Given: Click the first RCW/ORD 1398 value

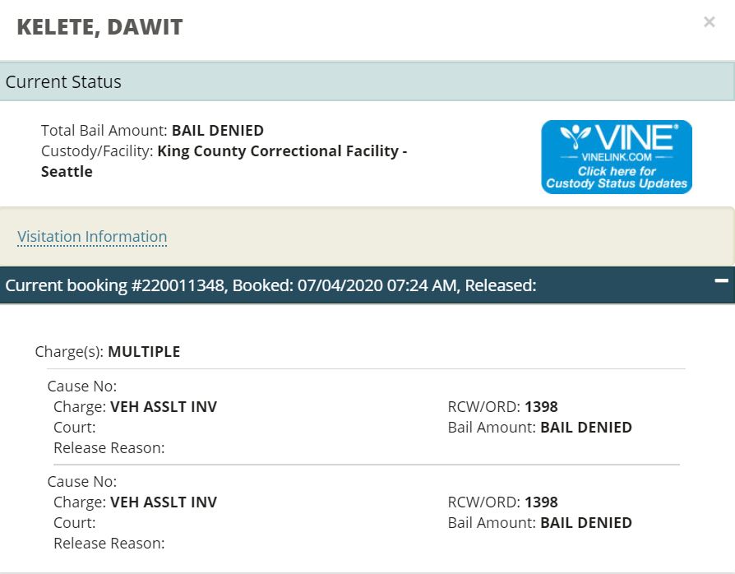Looking at the screenshot, I should (x=541, y=407).
